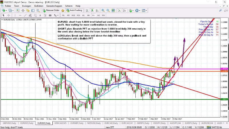Click the EURUSD analysis text box
This screenshot has height=129, width=229.
coord(103,31)
